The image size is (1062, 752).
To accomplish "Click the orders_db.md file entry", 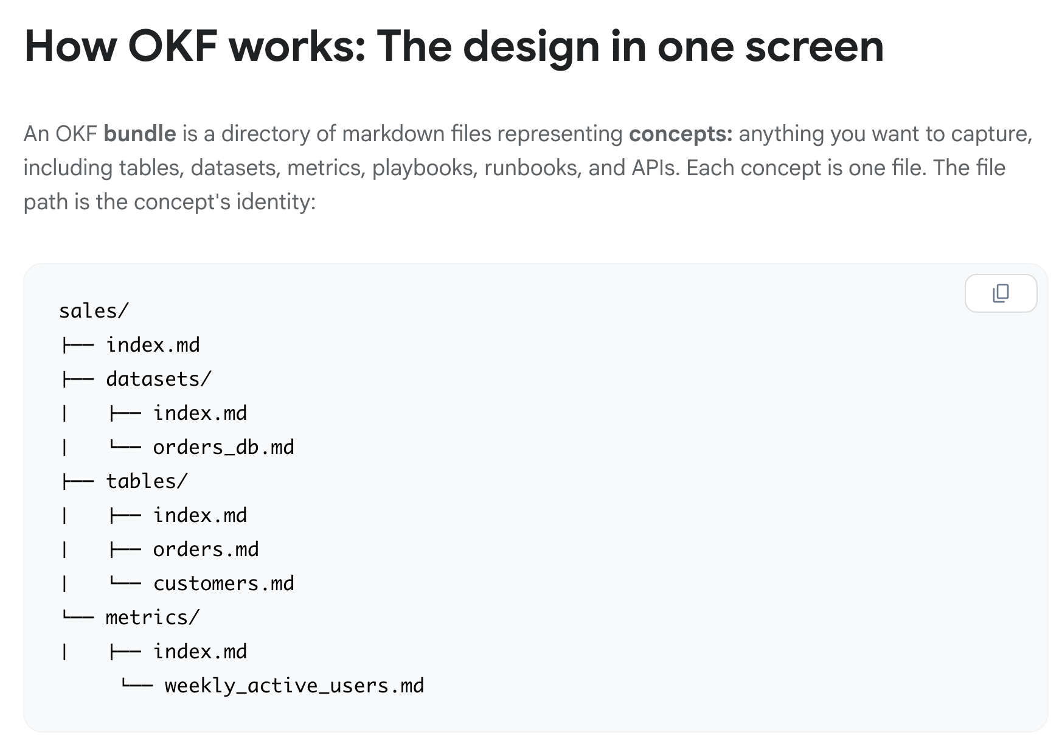I will [224, 447].
